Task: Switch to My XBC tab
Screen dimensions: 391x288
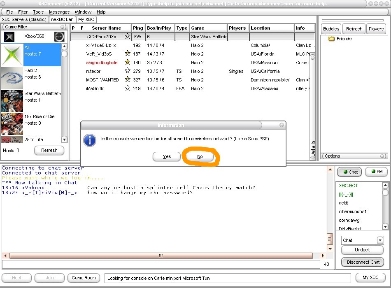Action: tap(86, 19)
